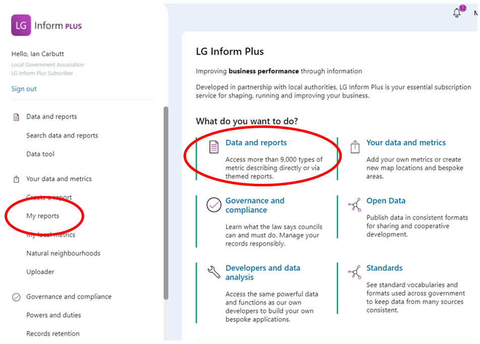The width and height of the screenshot is (480, 344).
Task: Open My reports in the sidebar
Action: (x=42, y=216)
